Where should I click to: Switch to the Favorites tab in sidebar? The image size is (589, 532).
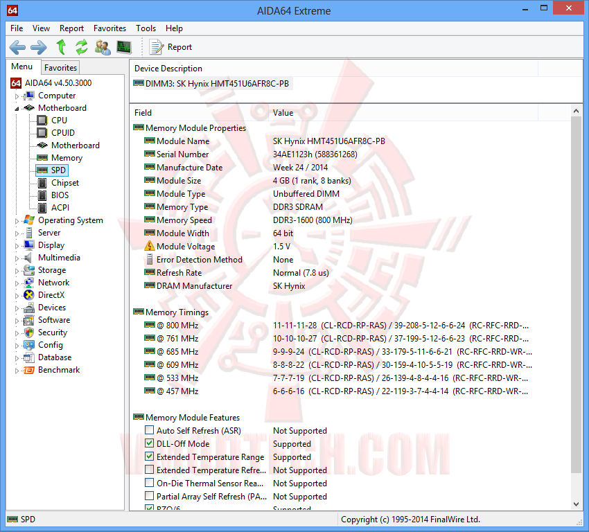[x=60, y=68]
